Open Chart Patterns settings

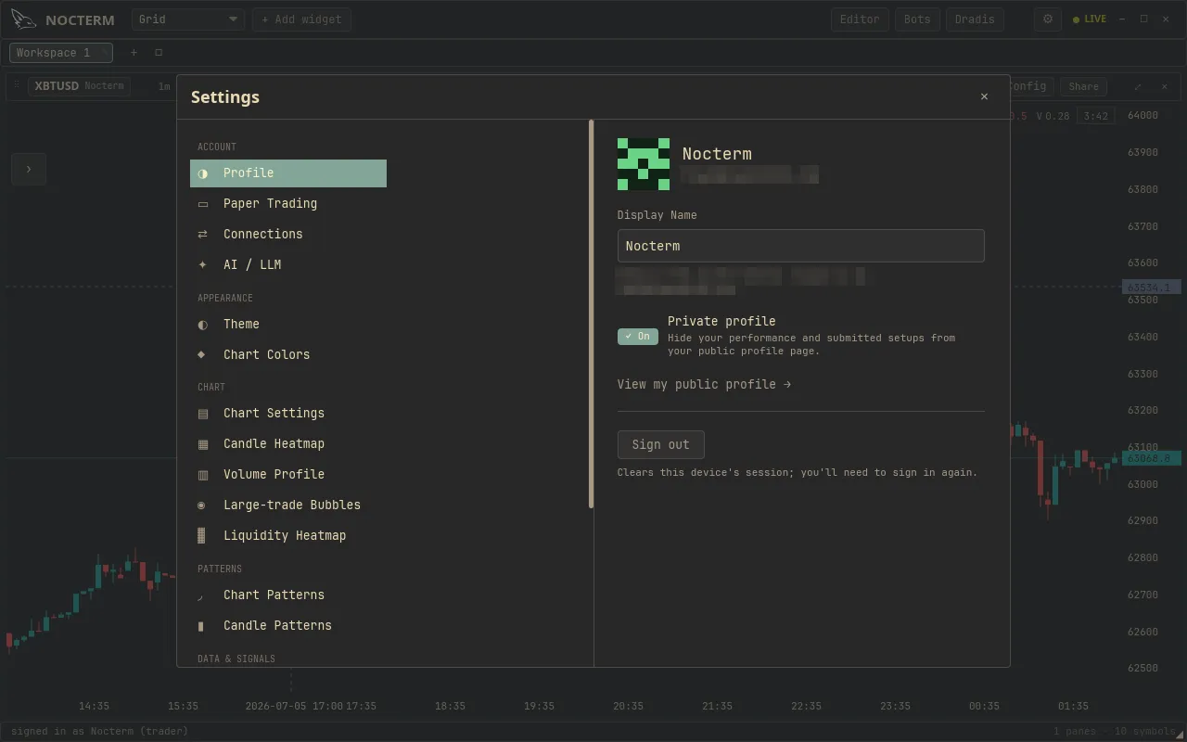pos(288,595)
